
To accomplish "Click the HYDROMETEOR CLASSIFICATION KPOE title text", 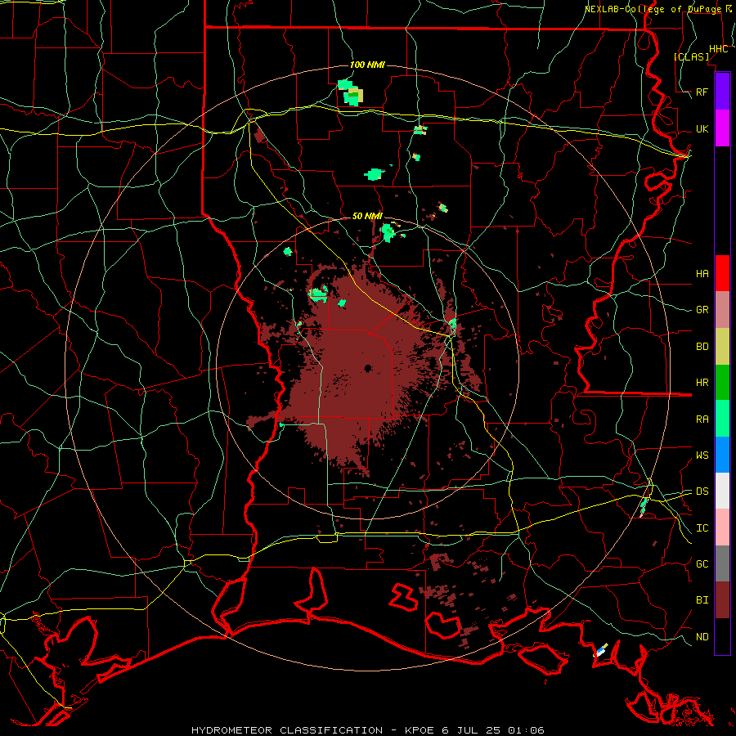I will pyautogui.click(x=367, y=730).
